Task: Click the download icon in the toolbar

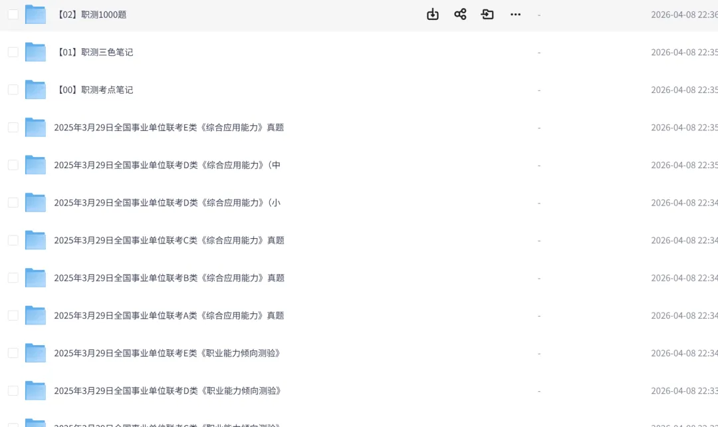Action: coord(433,14)
